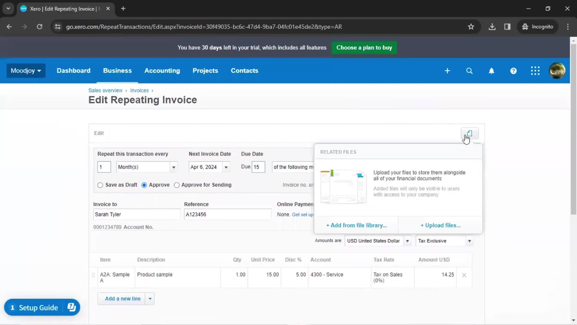Open the search magnifier icon
Image resolution: width=577 pixels, height=325 pixels.
click(x=469, y=71)
